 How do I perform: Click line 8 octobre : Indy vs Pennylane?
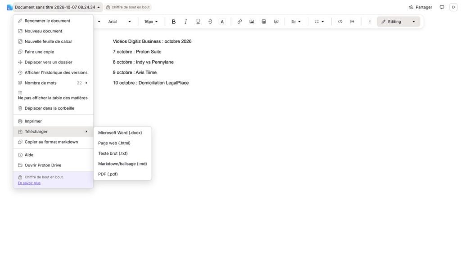tap(143, 62)
